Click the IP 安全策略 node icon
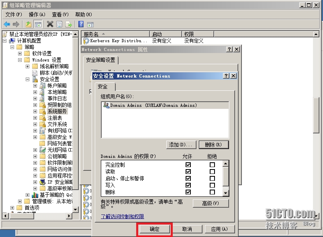Viewport: 323px width, 237px height. tap(43, 182)
